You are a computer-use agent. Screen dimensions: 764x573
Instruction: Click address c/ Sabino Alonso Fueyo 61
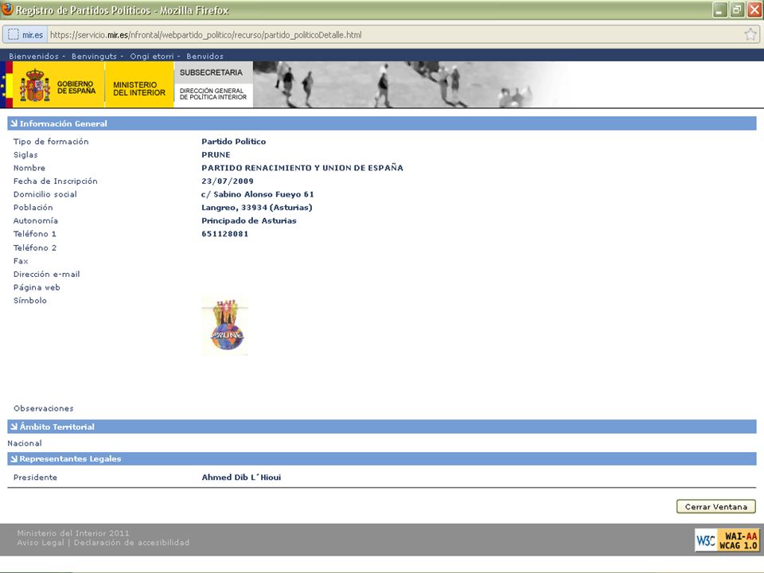tap(258, 194)
